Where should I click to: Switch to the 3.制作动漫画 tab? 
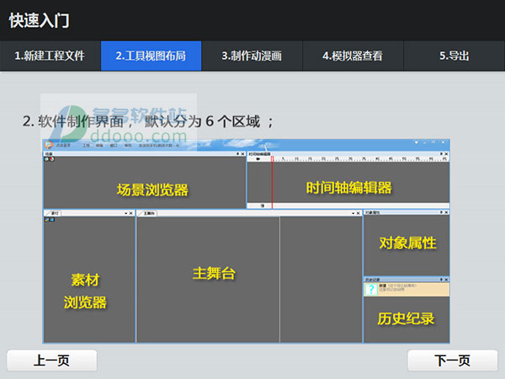[x=252, y=56]
